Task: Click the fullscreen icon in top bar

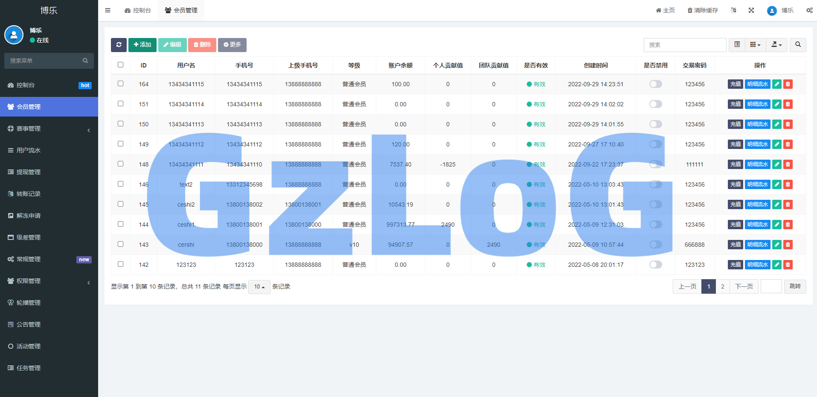Action: (x=751, y=10)
